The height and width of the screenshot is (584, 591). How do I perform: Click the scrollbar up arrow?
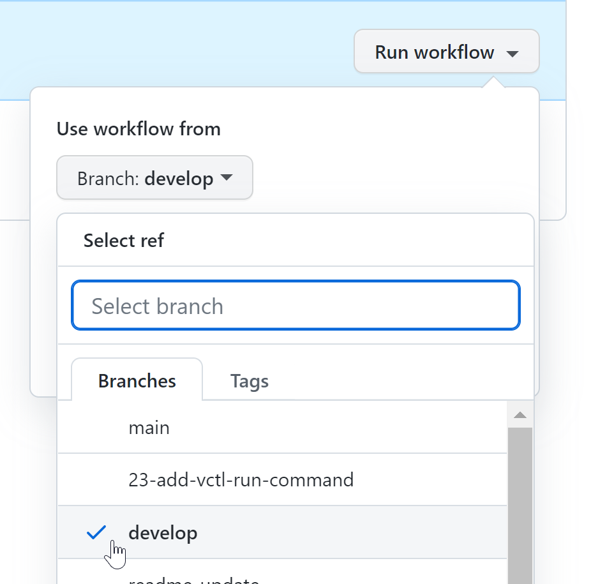(x=520, y=415)
